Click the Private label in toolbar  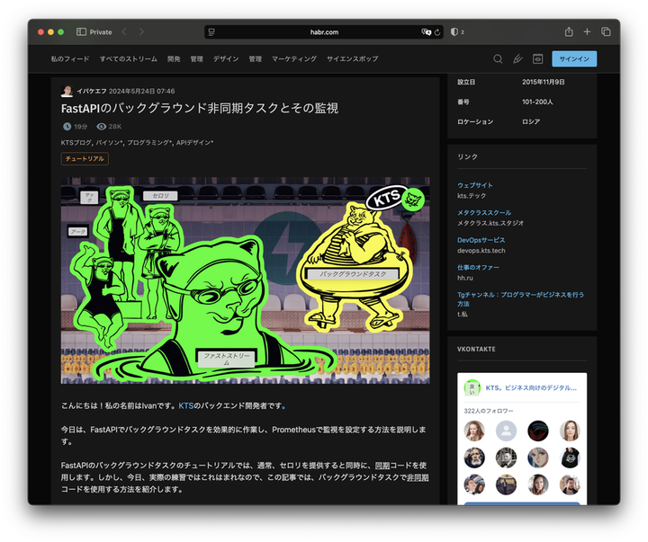click(x=101, y=31)
